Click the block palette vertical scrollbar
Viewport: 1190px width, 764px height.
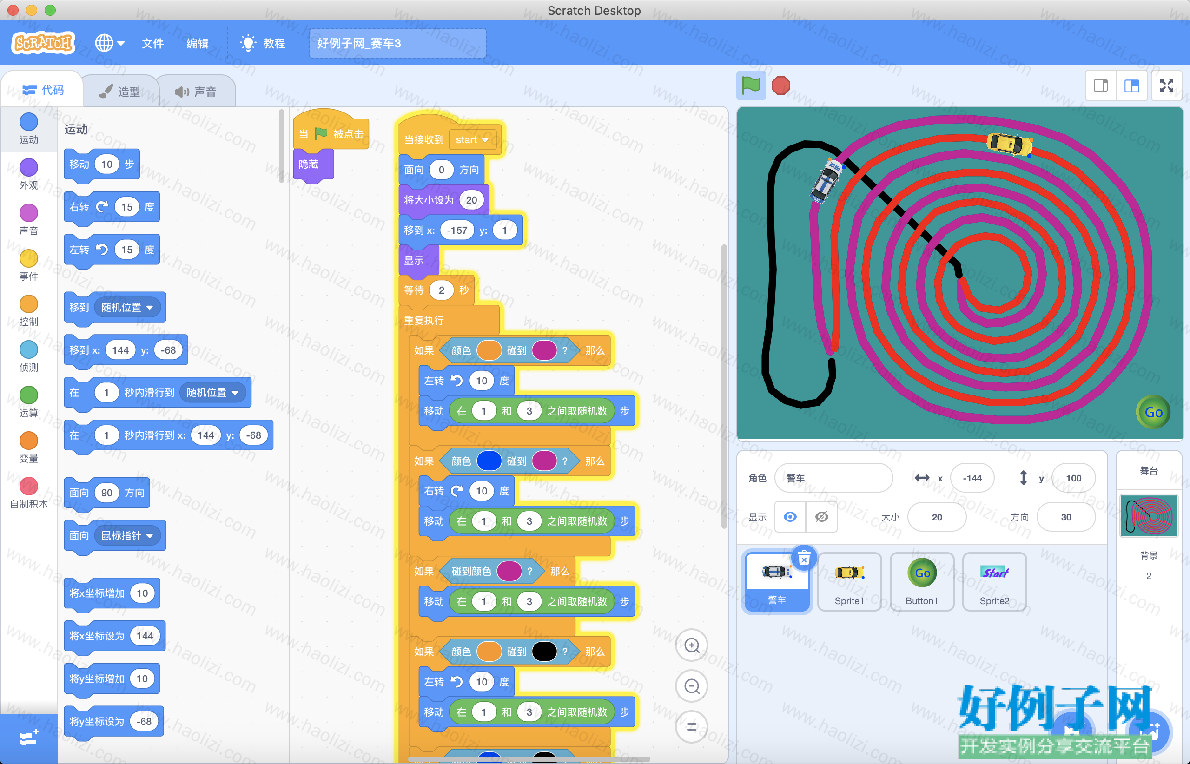click(x=281, y=146)
